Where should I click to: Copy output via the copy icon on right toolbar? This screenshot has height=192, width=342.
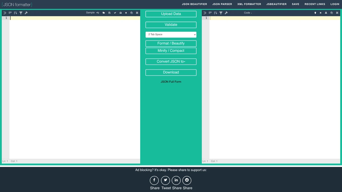point(331,13)
